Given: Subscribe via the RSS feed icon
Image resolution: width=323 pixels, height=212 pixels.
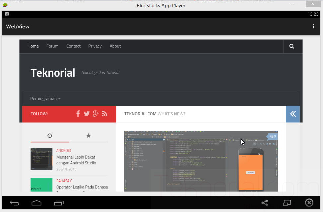Looking at the screenshot, I should point(105,113).
